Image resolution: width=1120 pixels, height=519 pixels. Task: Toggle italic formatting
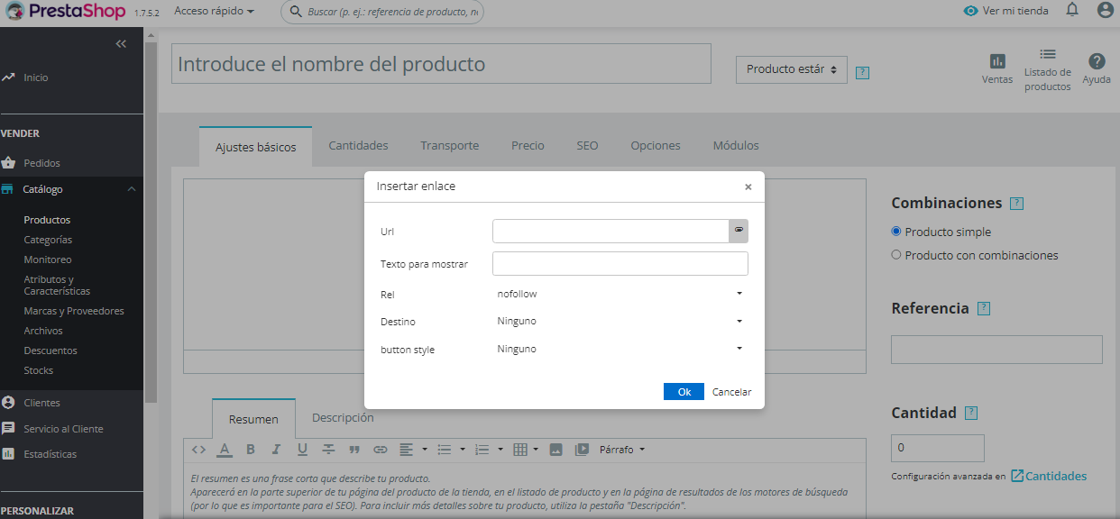(x=277, y=449)
